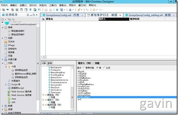Click the key icon in the toolbar
178x115 pixels.
(8, 10)
